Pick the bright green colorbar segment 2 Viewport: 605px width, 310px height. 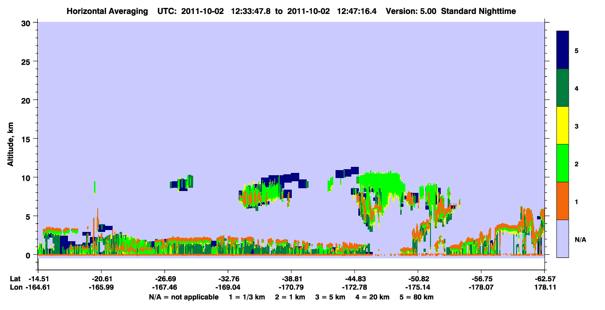[563, 163]
